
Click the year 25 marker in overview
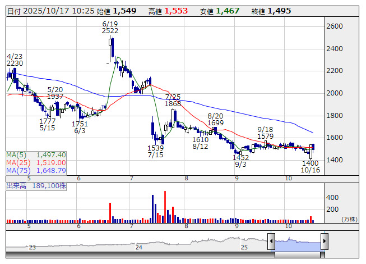pyautogui.click(x=244, y=247)
